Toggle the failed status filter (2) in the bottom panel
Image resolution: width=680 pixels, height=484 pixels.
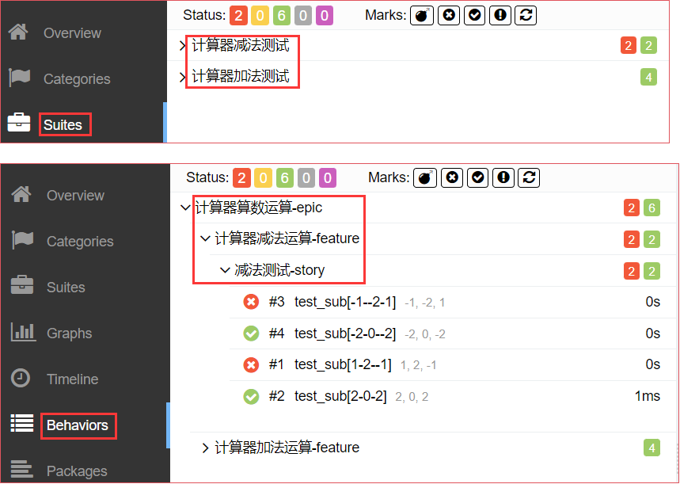pos(241,178)
